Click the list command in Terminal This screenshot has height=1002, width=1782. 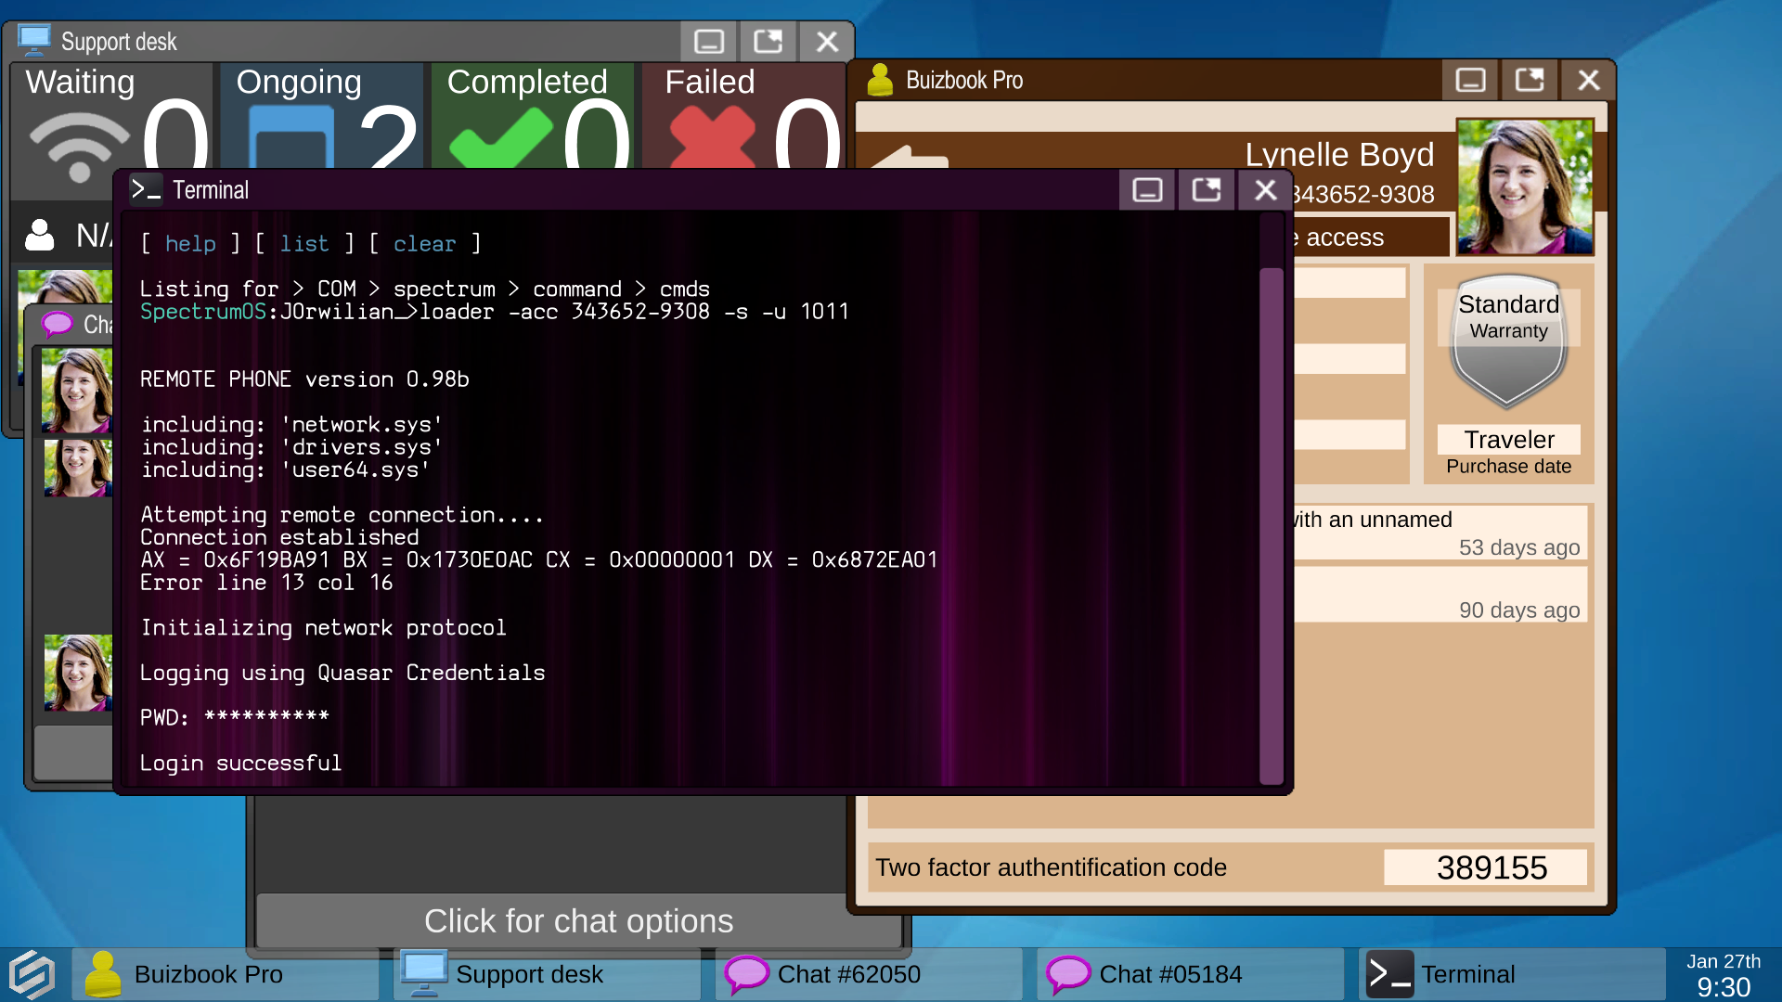[x=304, y=244]
